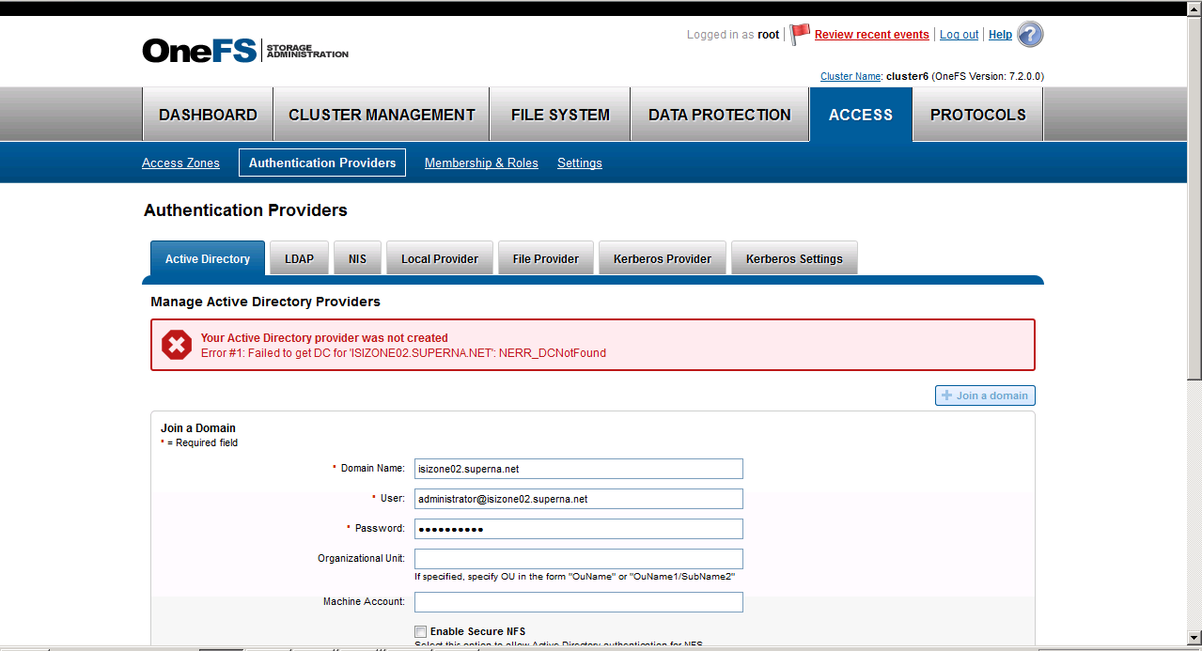Screen dimensions: 1202x651
Task: Click the red error X icon
Action: [177, 345]
